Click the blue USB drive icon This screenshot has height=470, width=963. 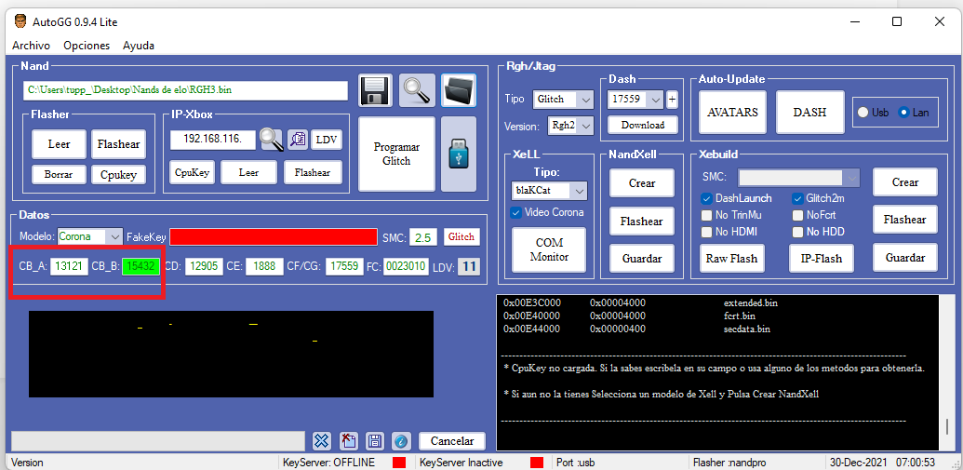[x=459, y=154]
